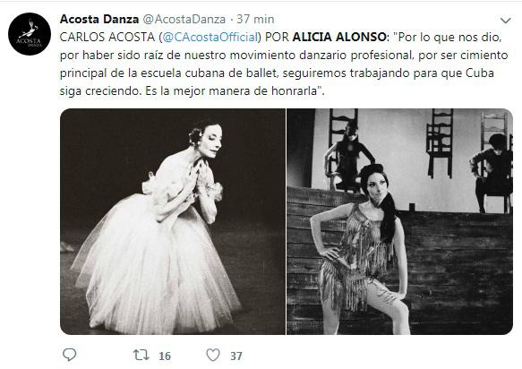522x369 pixels.
Task: Click the retweet count 16
Action: [165, 356]
